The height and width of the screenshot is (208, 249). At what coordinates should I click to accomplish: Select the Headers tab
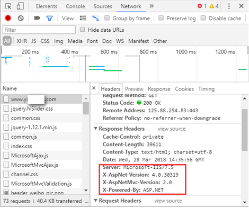pos(111,89)
